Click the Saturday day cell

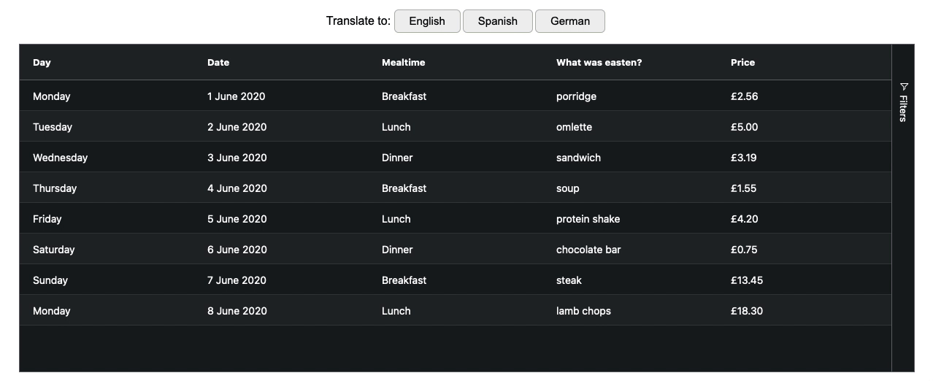click(107, 250)
